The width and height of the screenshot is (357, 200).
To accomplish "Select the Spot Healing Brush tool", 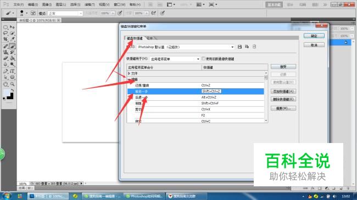I will (x=5, y=46).
